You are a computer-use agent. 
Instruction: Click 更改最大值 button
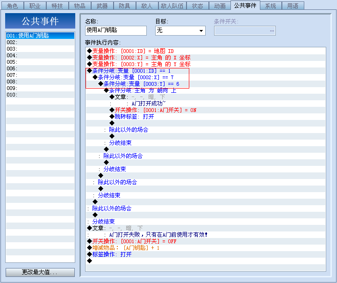[x=40, y=272]
